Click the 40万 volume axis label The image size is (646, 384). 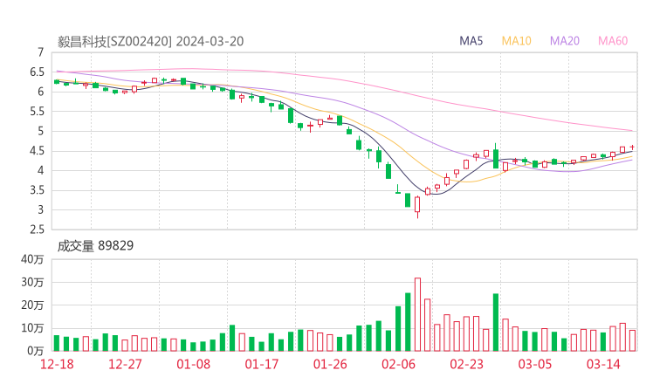(34, 259)
